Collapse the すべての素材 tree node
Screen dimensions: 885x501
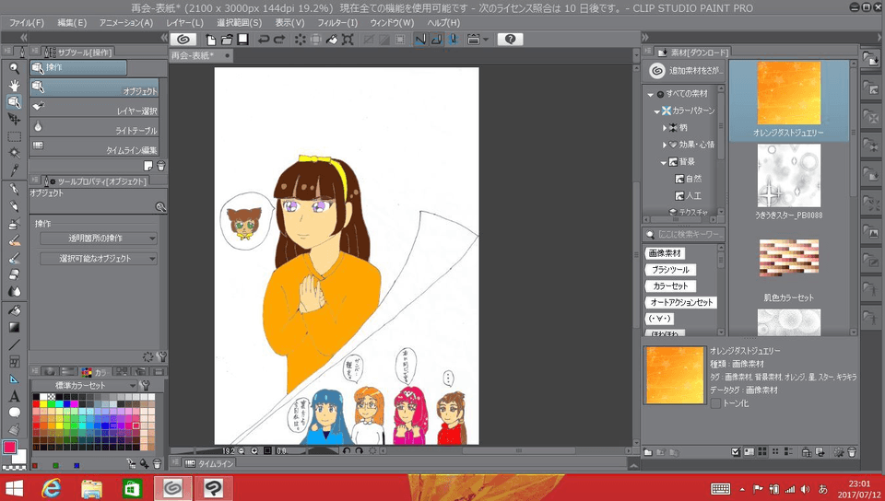click(650, 95)
